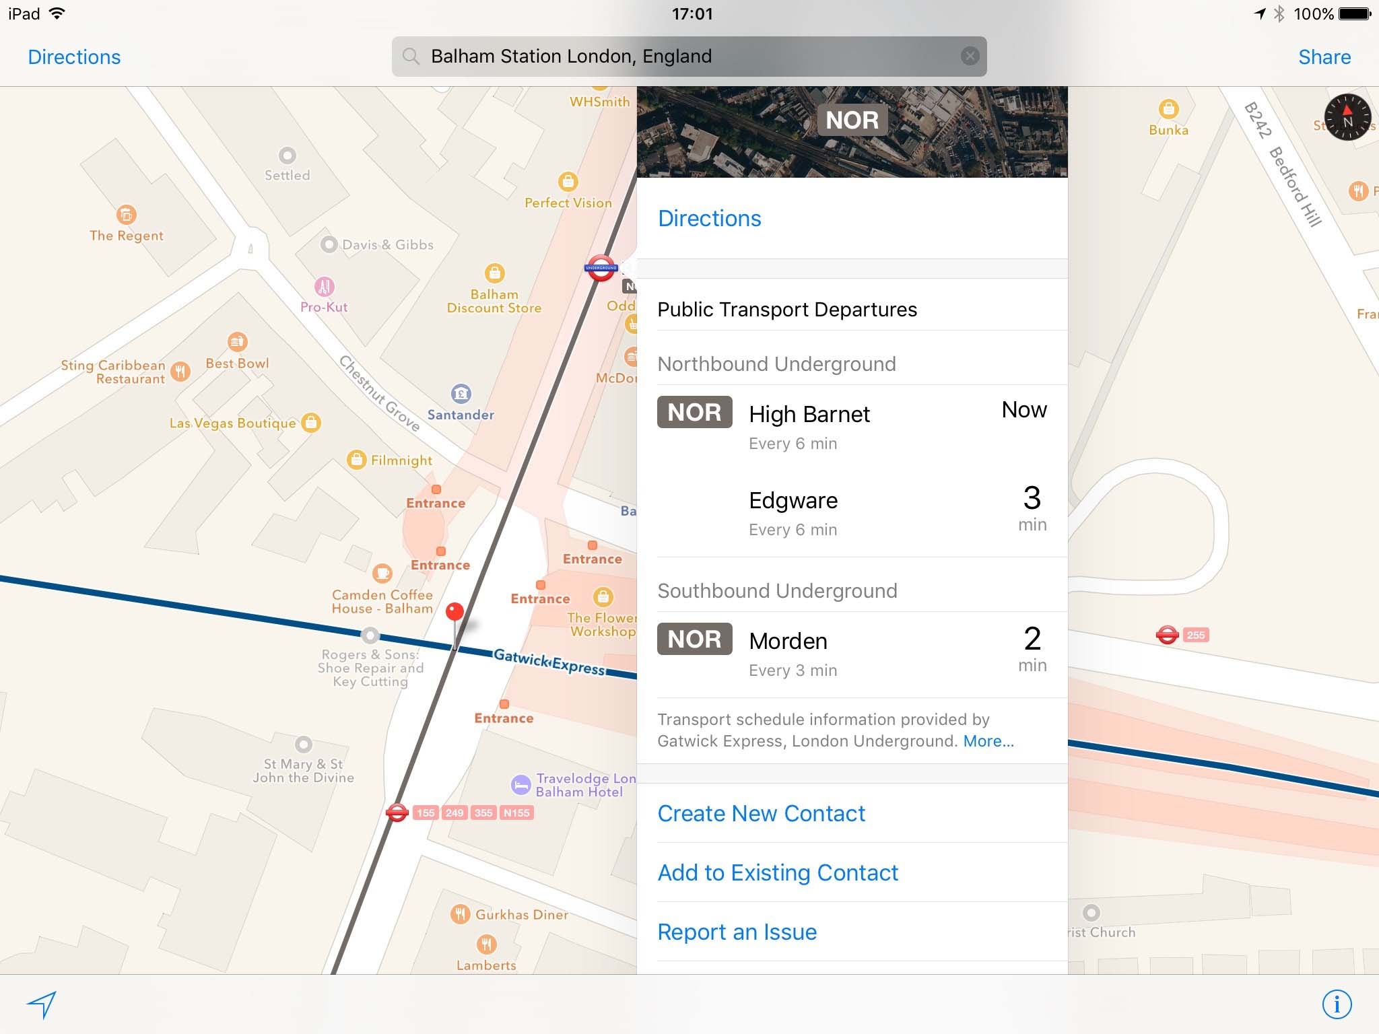Tap Las Vegas Boutique shop icon
The height and width of the screenshot is (1034, 1379).
[310, 423]
